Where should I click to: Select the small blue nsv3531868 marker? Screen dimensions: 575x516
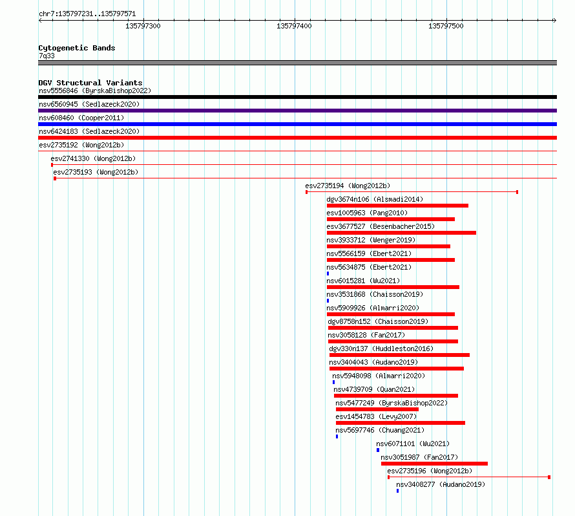click(x=328, y=301)
